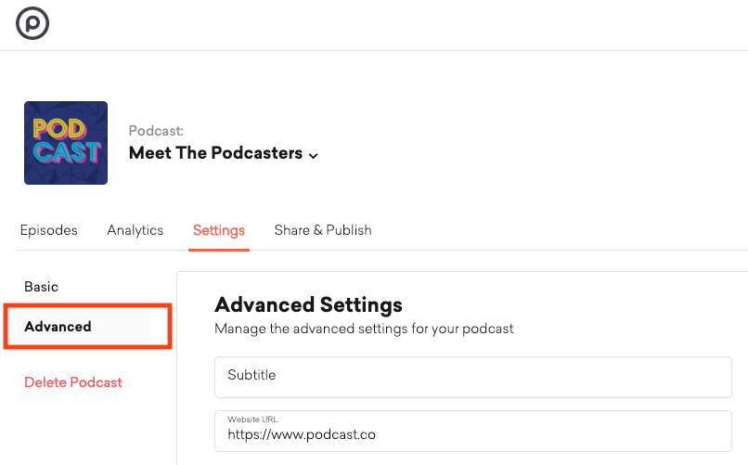Click the Advanced Settings heading
The height and width of the screenshot is (465, 748).
309,304
